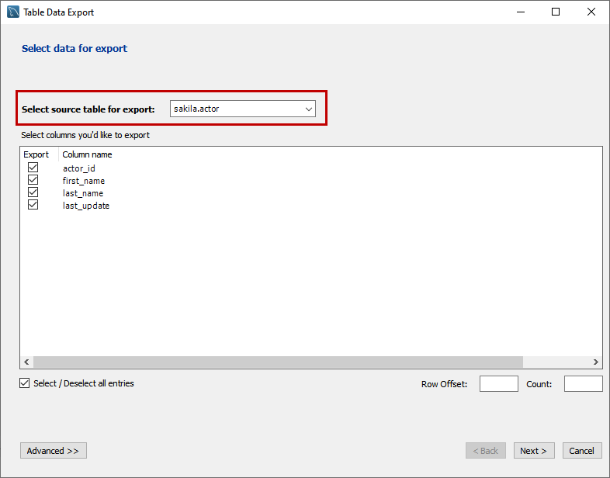Click the MySQL Workbench title bar icon

pyautogui.click(x=13, y=12)
